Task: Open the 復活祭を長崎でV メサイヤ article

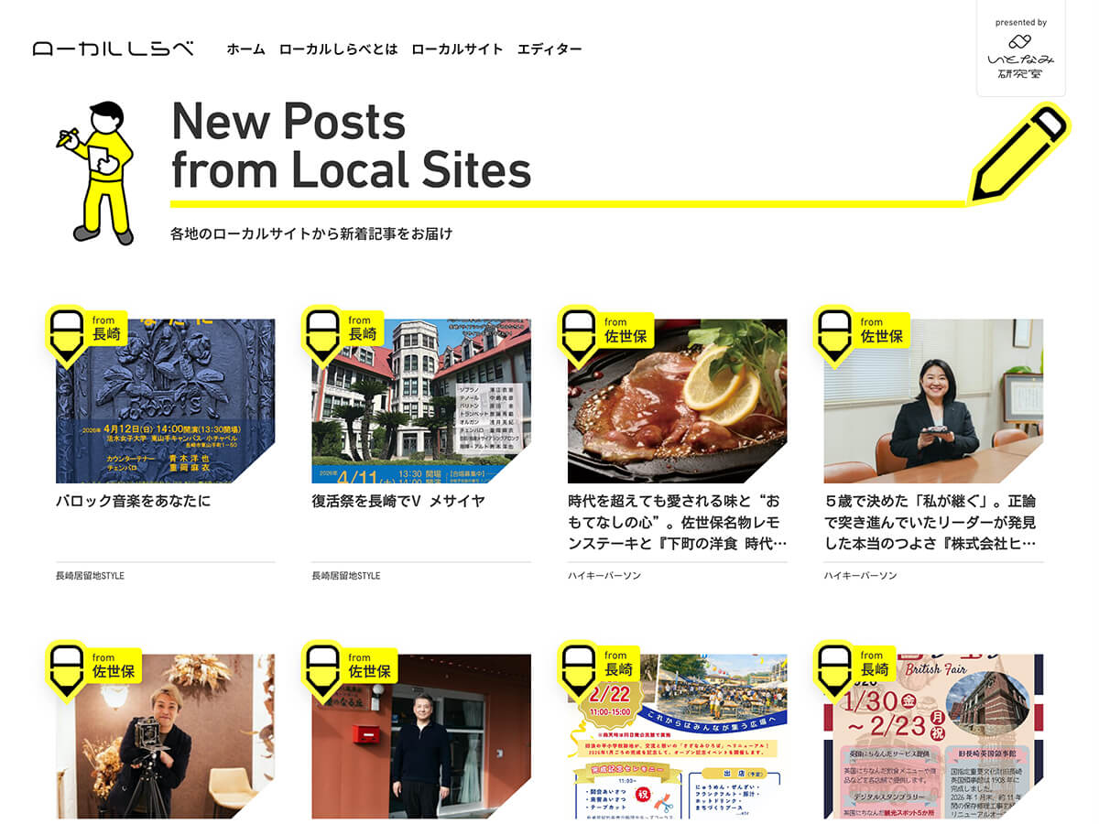Action: point(398,501)
